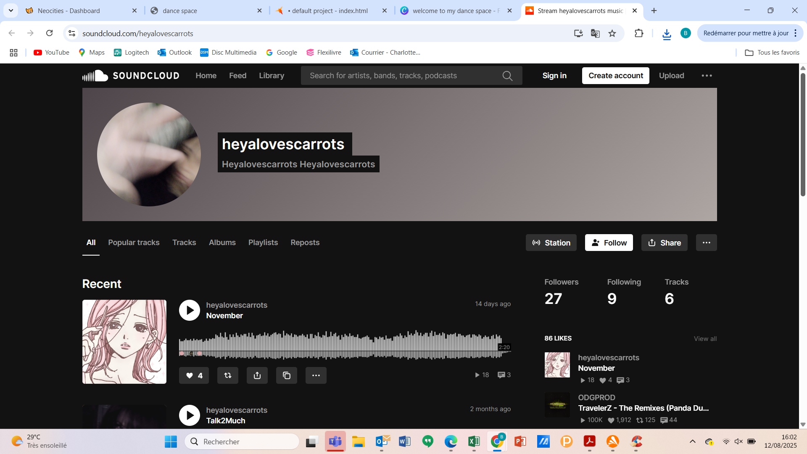
Task: Share the heyalovescarrots profile
Action: (x=664, y=243)
